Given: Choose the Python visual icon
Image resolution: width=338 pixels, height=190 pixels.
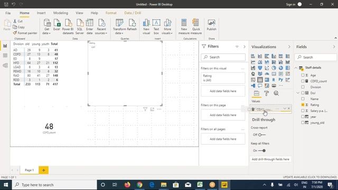Looking at the screenshot, I should (280, 80).
